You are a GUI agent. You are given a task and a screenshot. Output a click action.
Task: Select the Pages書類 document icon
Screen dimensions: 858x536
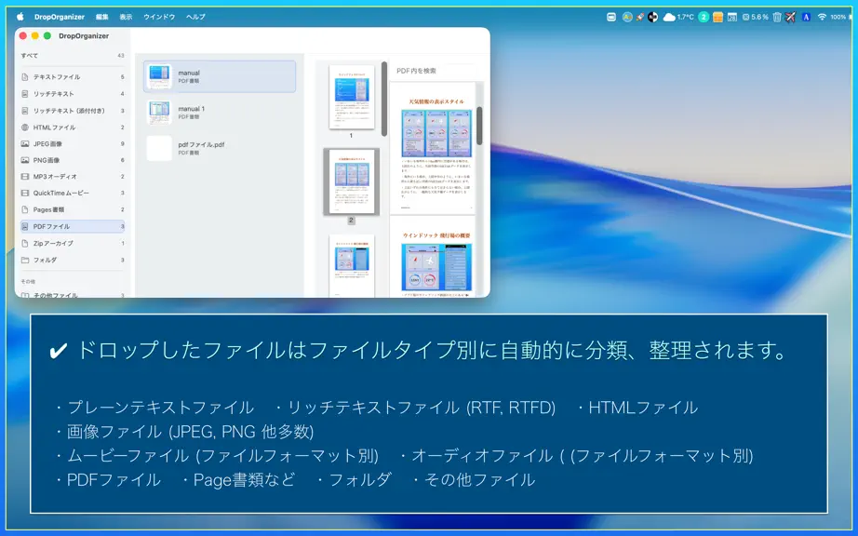pos(24,209)
